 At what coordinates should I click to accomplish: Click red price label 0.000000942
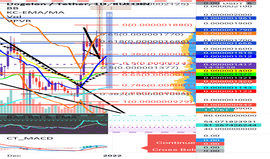click(226, 105)
